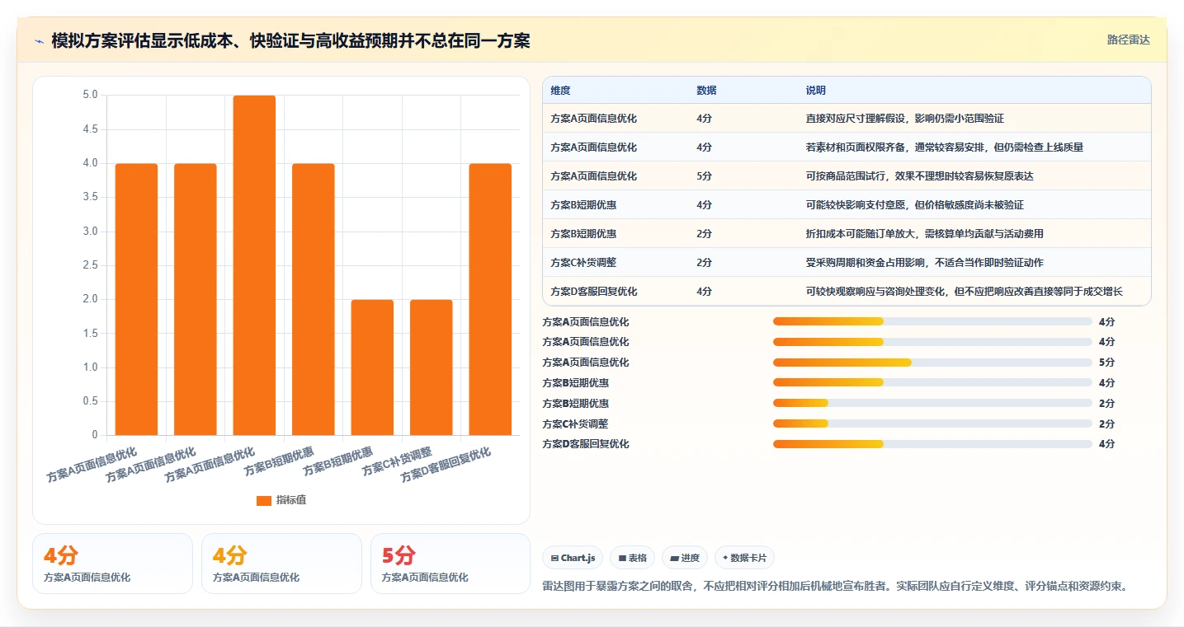Click 方案D客服回复优化 cell in table
This screenshot has height=627, width=1184.
click(x=593, y=292)
